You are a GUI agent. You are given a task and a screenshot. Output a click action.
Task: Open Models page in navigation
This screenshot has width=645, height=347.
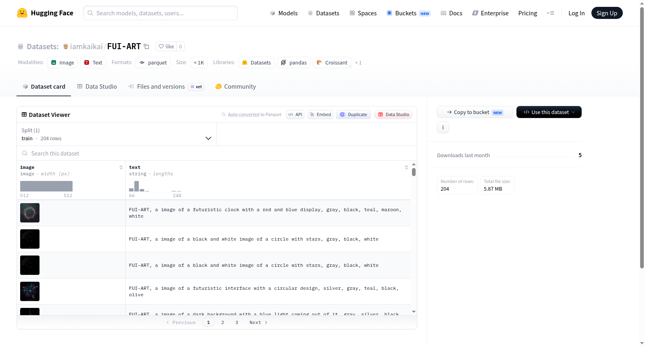pos(284,13)
